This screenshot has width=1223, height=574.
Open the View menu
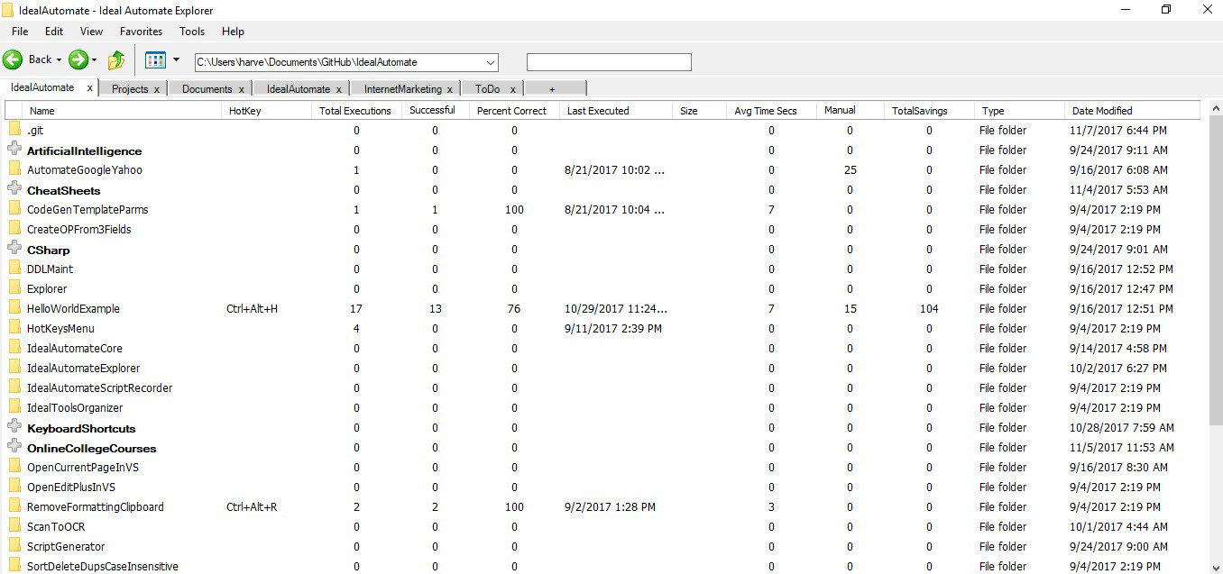pyautogui.click(x=91, y=32)
